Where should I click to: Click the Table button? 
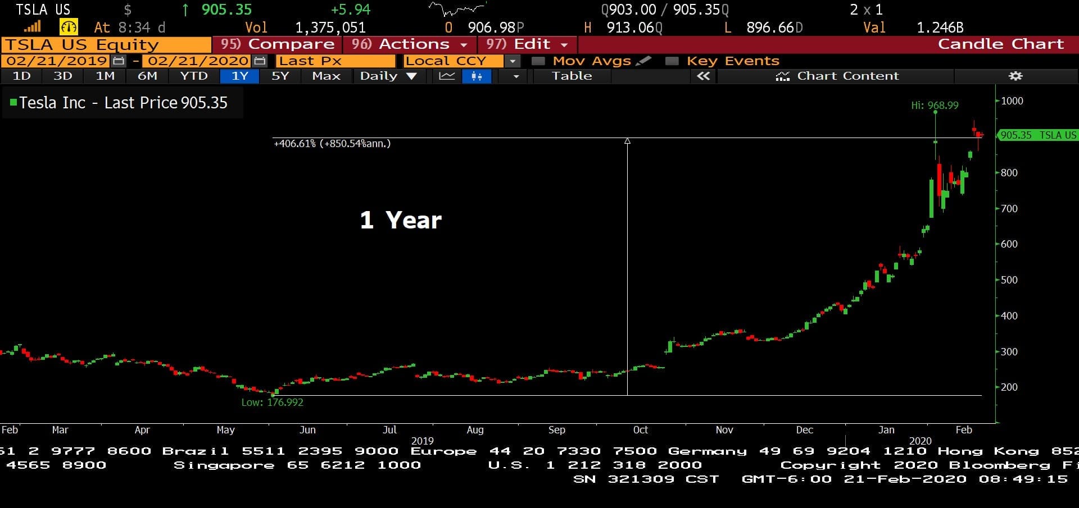click(572, 76)
